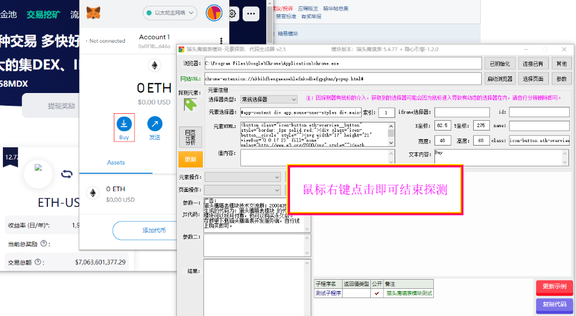
Task: Click the 元素选择器 input field
Action: tap(300, 113)
